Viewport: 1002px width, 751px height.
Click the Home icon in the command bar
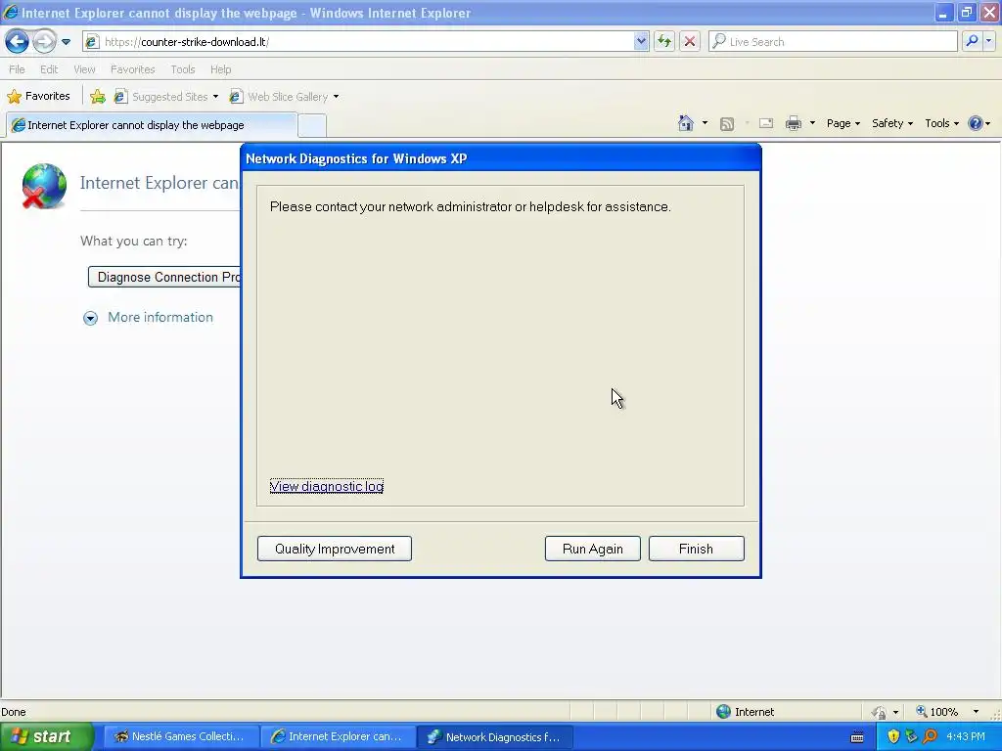pos(686,123)
